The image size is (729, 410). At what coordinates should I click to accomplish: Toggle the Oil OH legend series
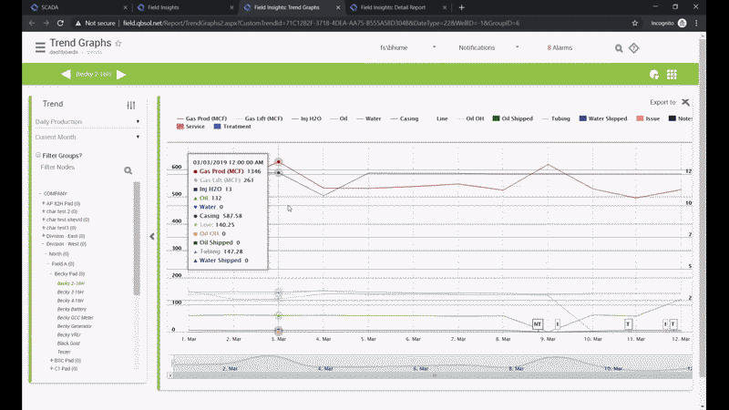(470, 118)
